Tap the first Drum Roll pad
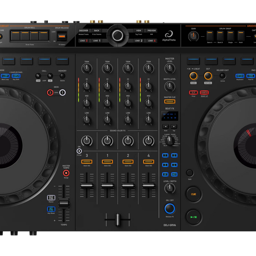The width and height of the screenshot is (256, 256). [15, 36]
